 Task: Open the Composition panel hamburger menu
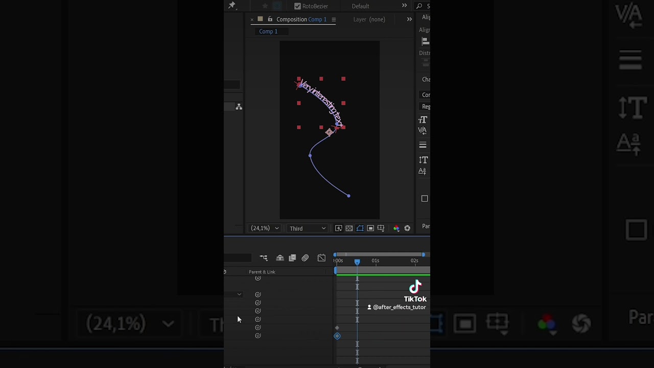334,19
